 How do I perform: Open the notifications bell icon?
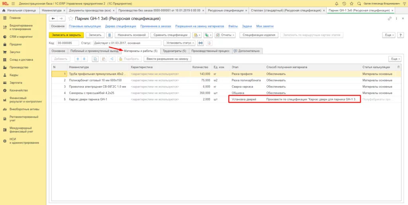(337, 4)
